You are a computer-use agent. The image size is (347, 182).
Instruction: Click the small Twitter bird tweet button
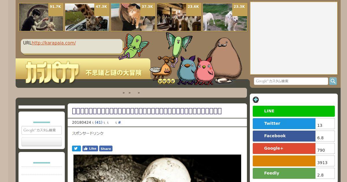click(x=76, y=148)
